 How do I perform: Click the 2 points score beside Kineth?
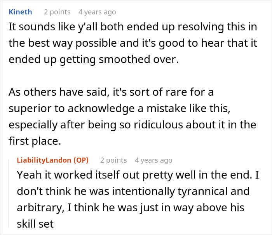click(x=57, y=12)
